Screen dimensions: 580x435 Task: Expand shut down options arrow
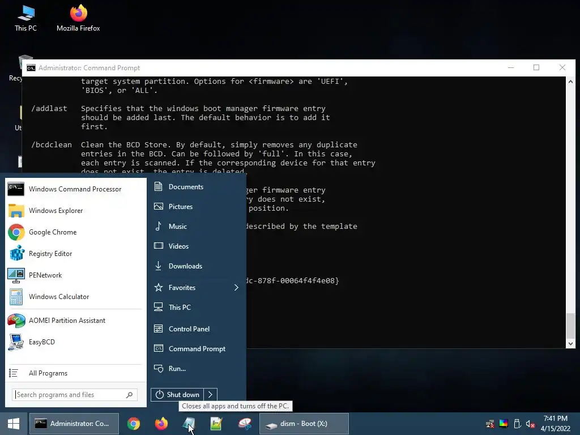(x=210, y=395)
